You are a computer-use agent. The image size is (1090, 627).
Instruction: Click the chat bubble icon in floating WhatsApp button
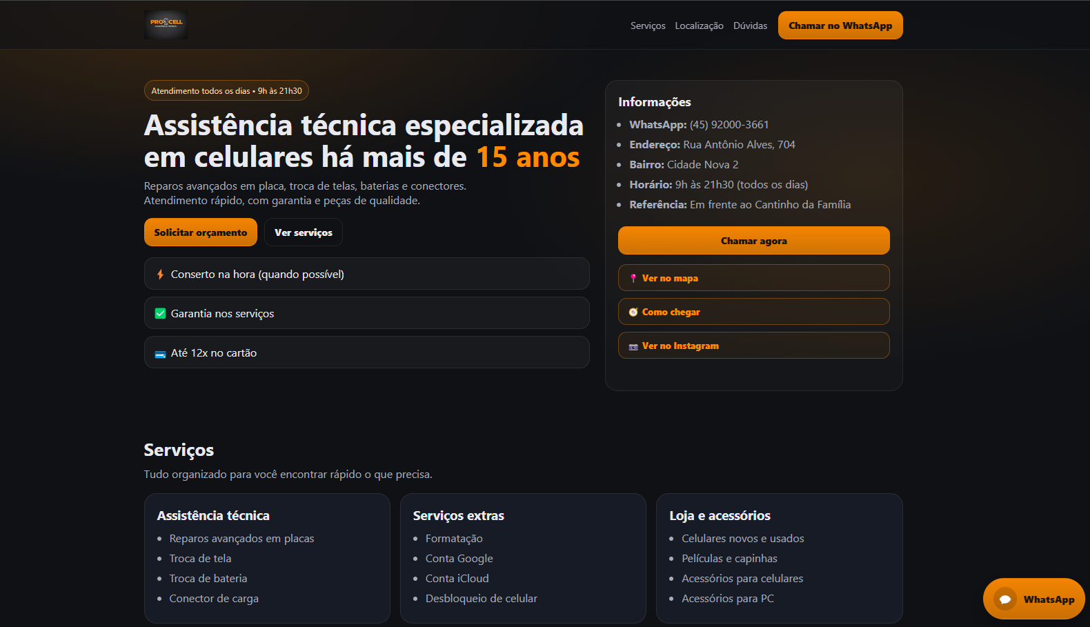pyautogui.click(x=1005, y=599)
